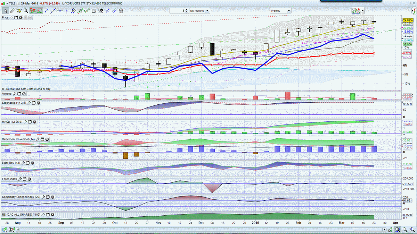Click the Dec date axis label

point(202,223)
